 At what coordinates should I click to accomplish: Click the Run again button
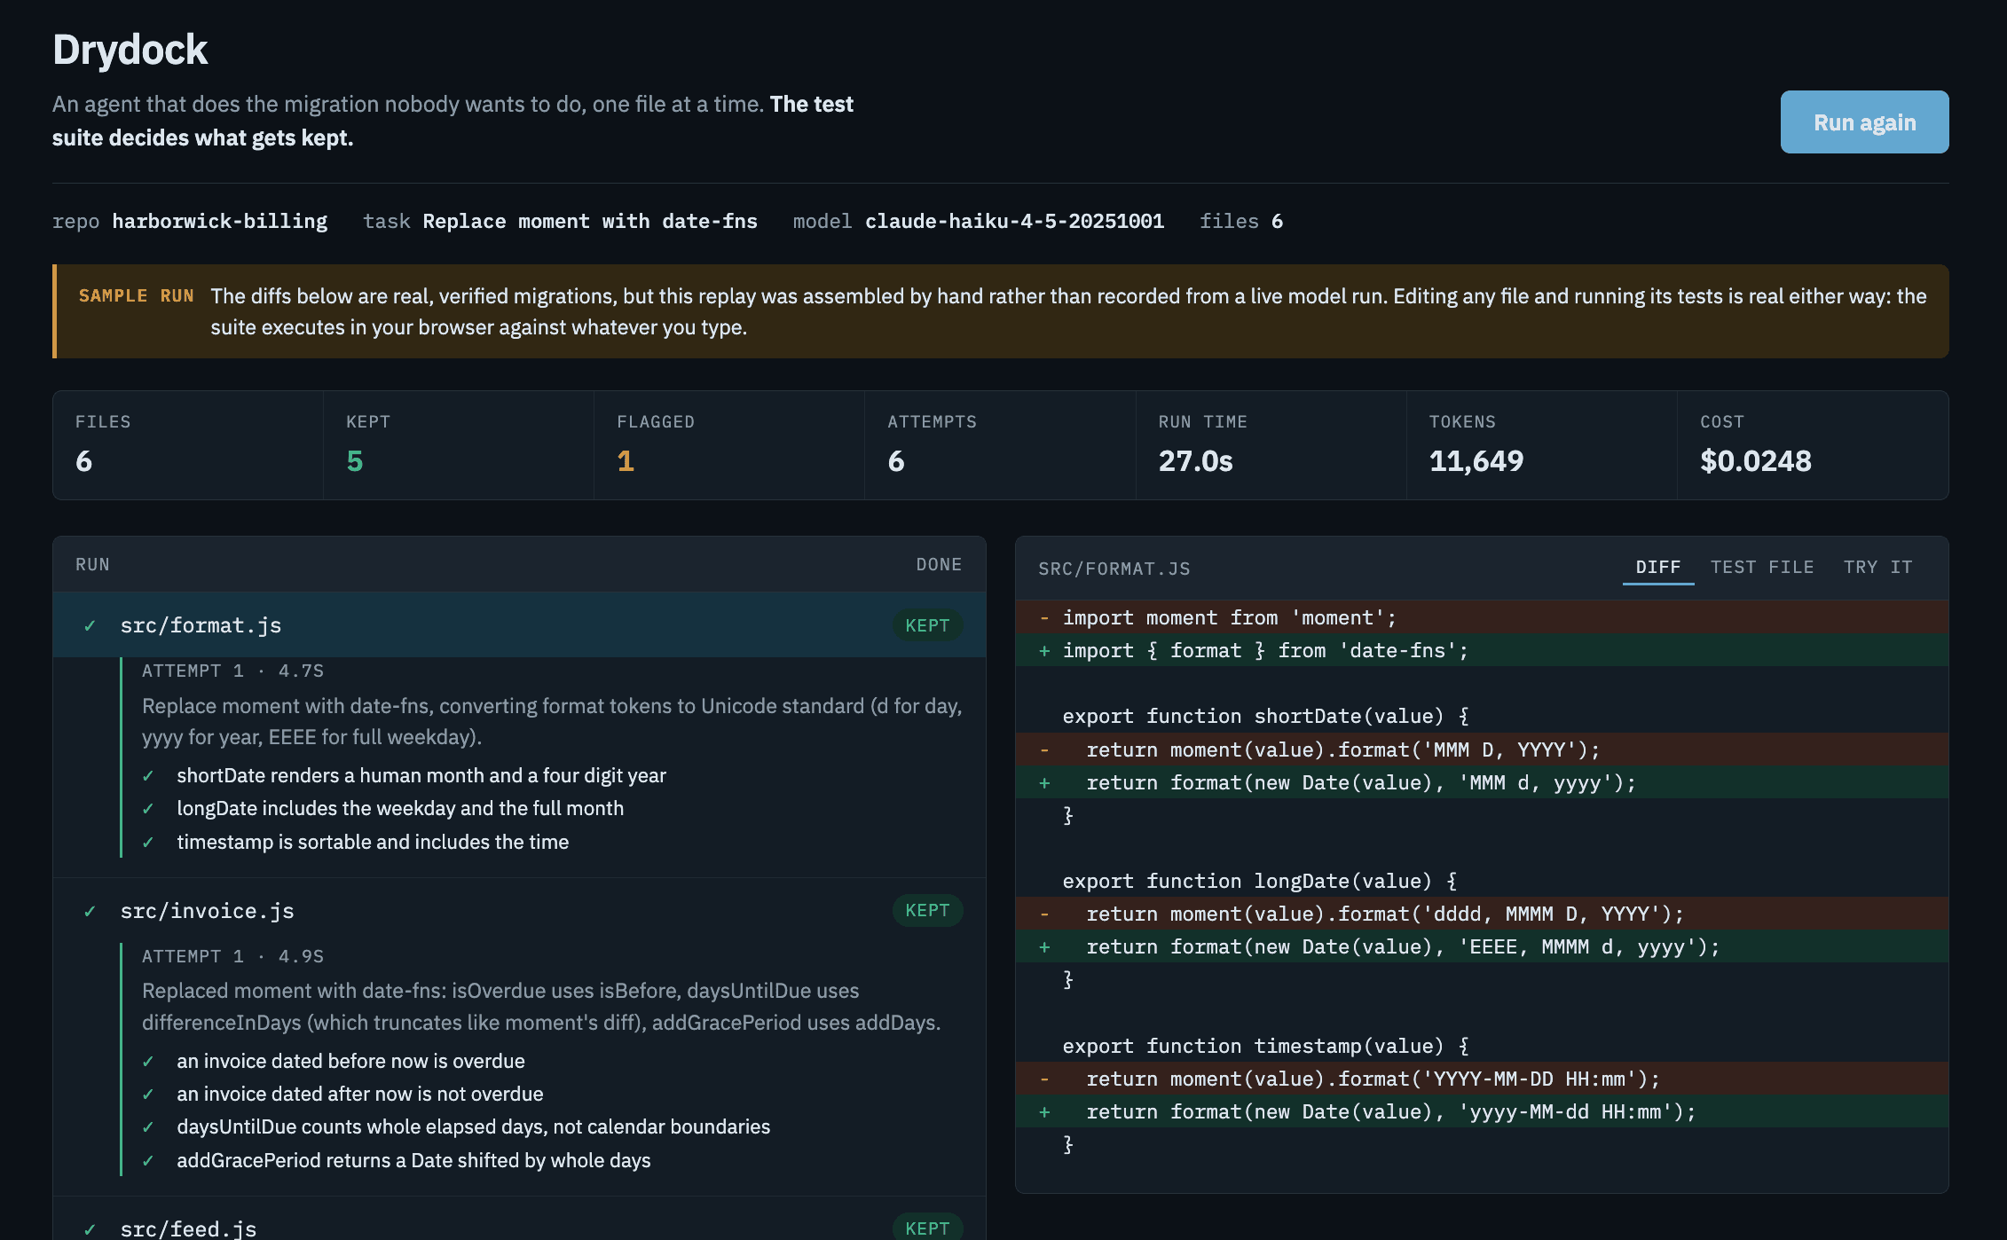[x=1864, y=122]
